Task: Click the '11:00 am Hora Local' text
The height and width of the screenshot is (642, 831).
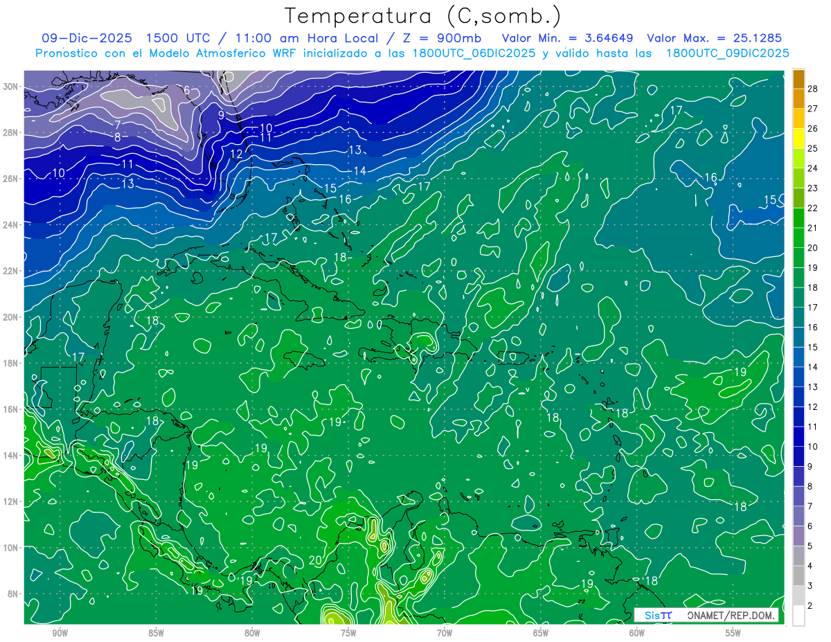Action: point(305,38)
